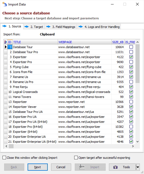The height and width of the screenshot is (174, 144).
Task: Select the Logical Crossroads title cell
Action: point(35,92)
